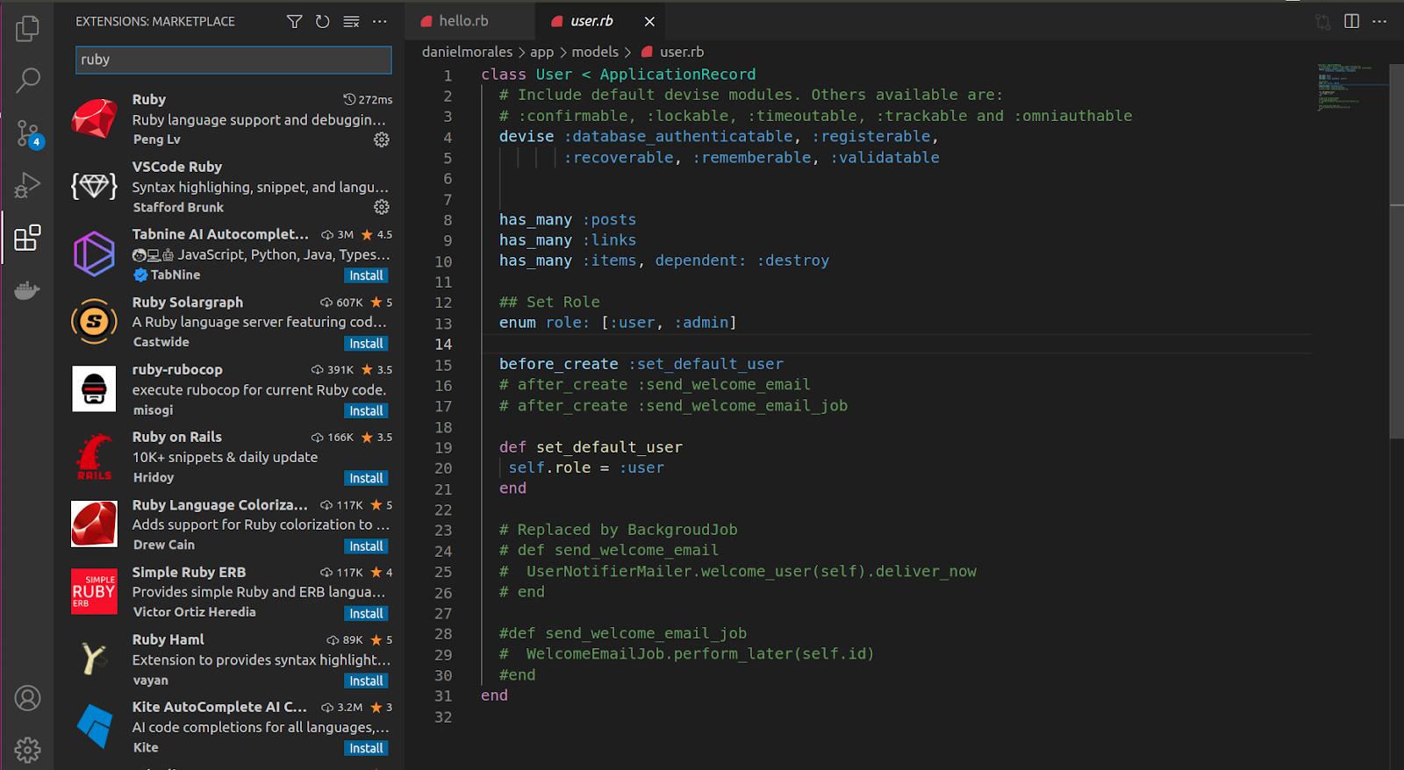Open the Run and Debug view

27,185
